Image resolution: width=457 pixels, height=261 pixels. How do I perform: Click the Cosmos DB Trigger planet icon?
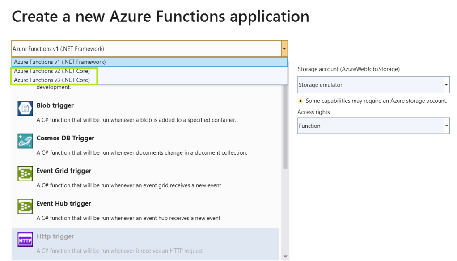25,141
